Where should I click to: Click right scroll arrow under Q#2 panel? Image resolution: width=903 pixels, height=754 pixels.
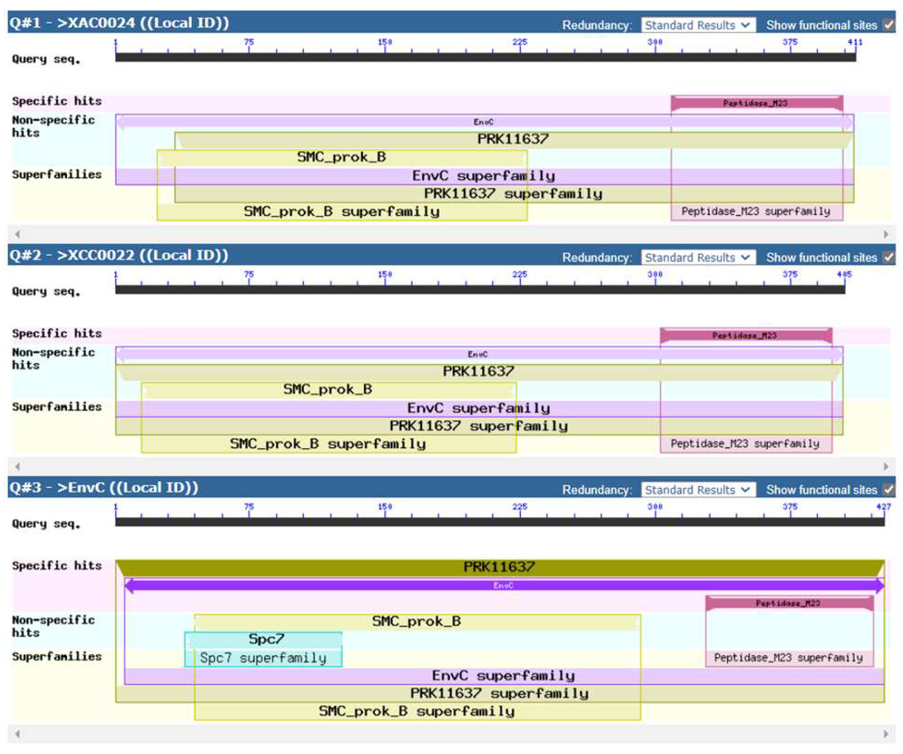coord(886,466)
